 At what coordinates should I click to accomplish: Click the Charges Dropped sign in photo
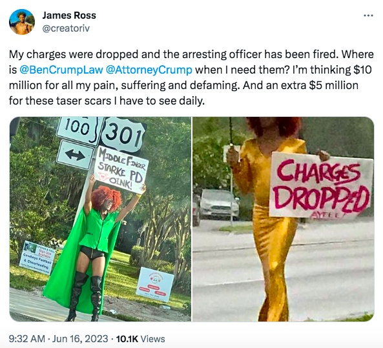[322, 185]
